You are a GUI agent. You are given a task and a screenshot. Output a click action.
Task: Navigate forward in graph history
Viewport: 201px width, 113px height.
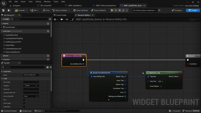[67, 19]
